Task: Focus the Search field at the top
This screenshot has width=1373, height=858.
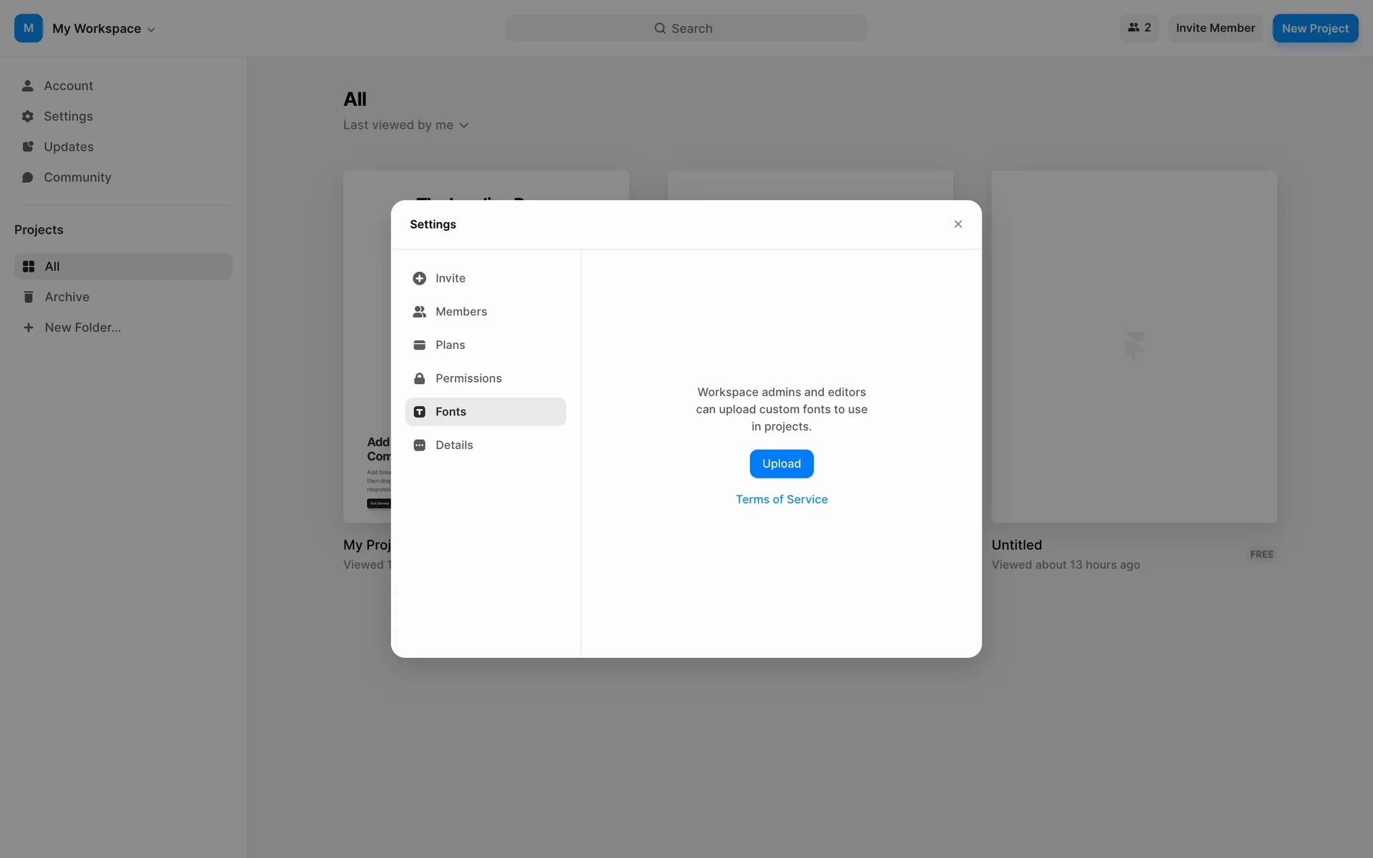Action: 686,29
